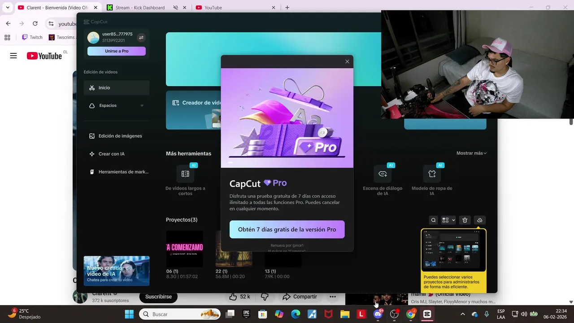Open Modelo de ropa de IA tool

[x=432, y=180]
